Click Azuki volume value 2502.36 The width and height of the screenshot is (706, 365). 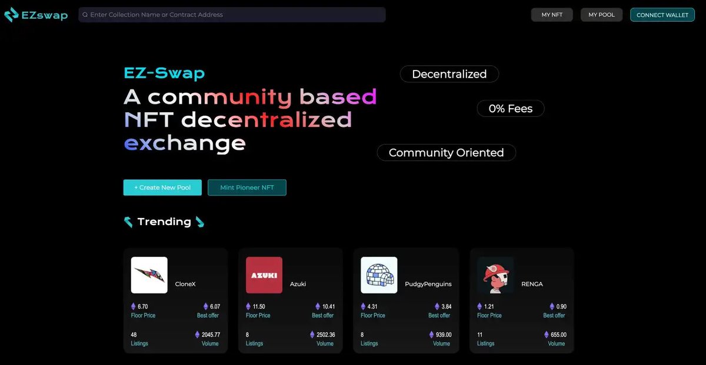[325, 335]
